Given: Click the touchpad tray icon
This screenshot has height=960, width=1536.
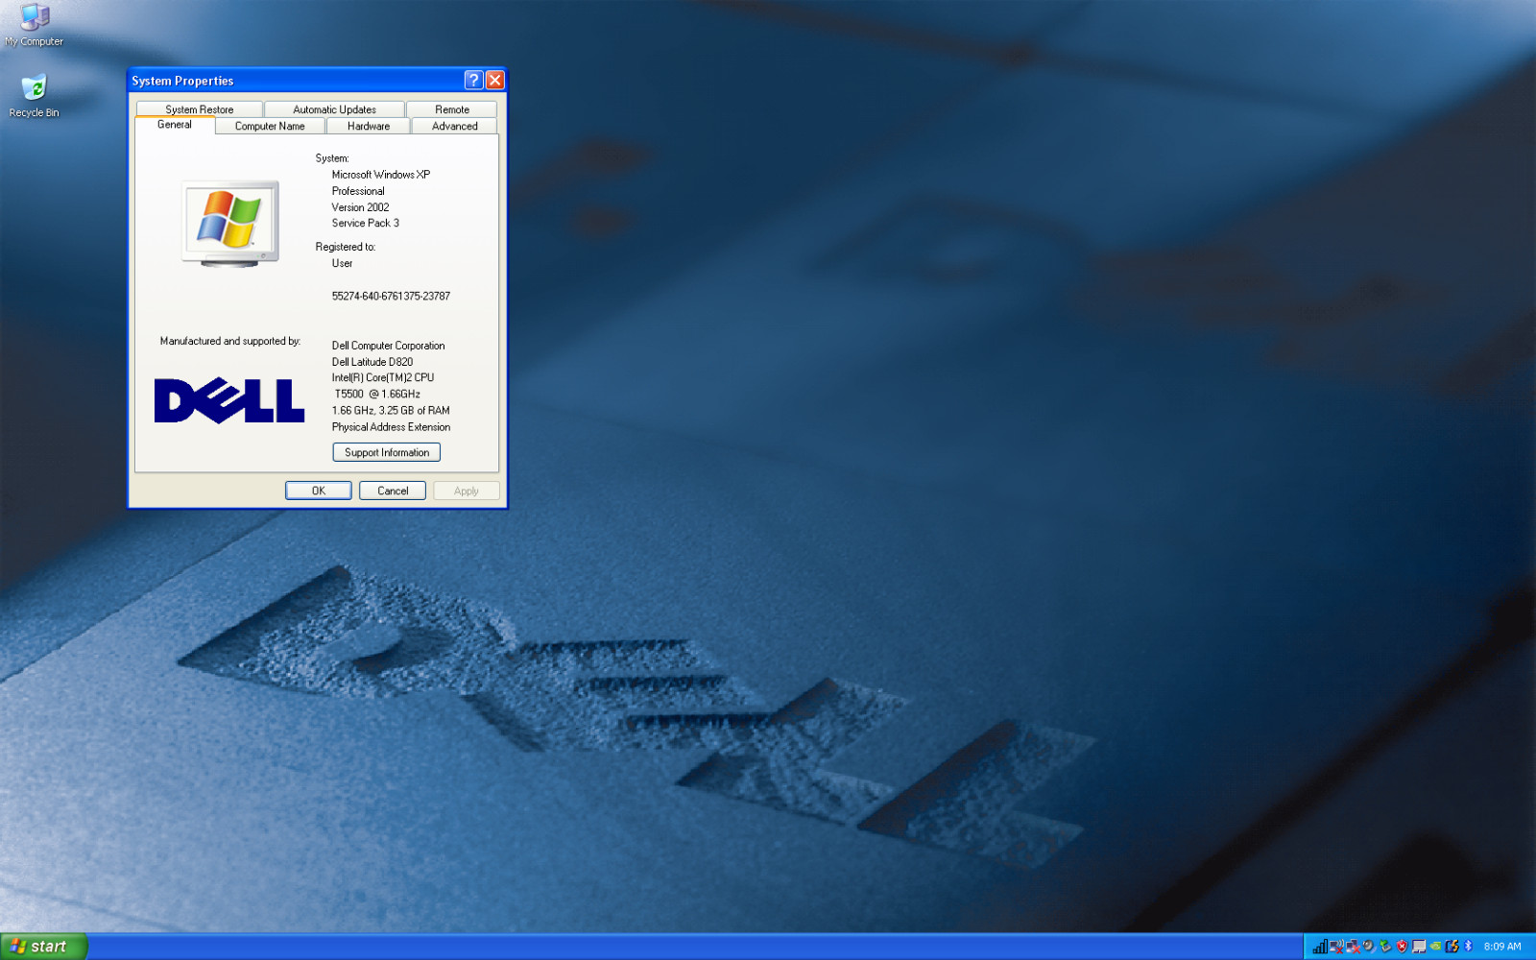Looking at the screenshot, I should click(1419, 947).
